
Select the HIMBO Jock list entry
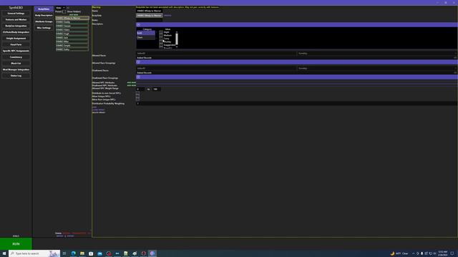pos(72,38)
